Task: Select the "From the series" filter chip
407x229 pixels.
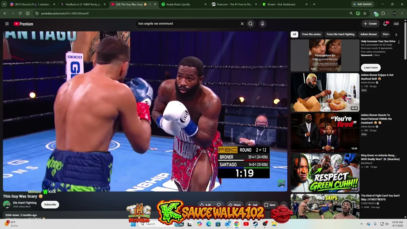Action: (311, 34)
